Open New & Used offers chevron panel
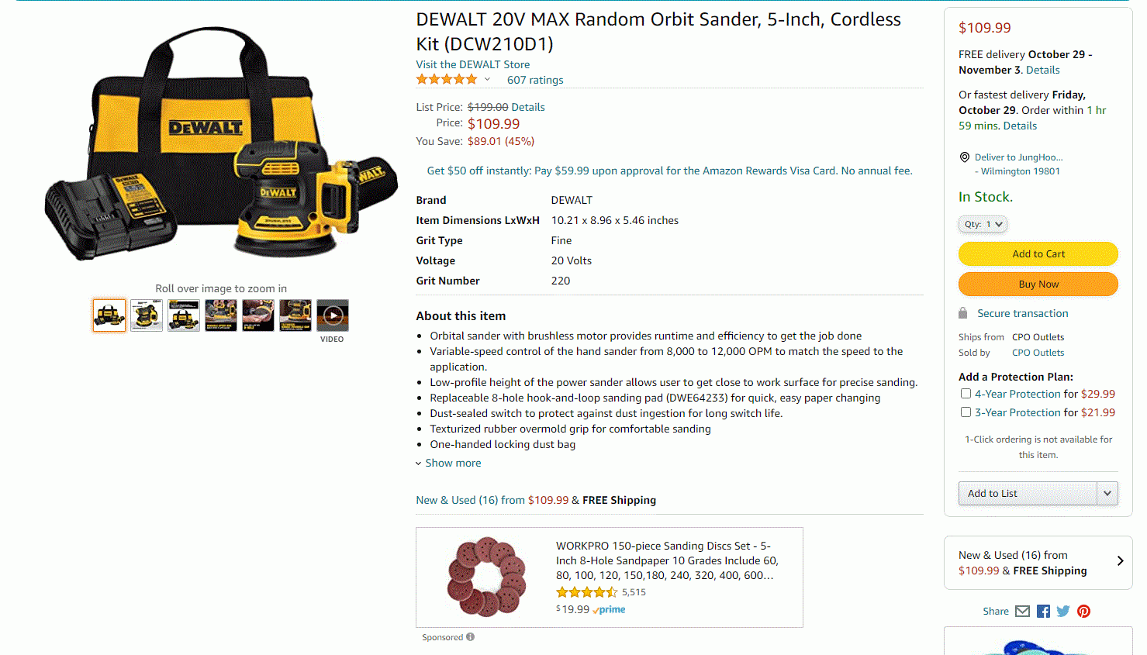1147x655 pixels. click(x=1038, y=563)
